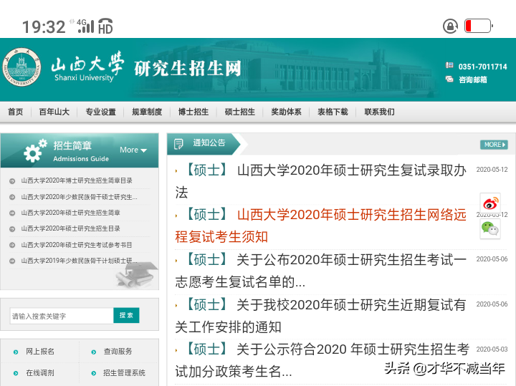Screen dimensions: 516x386
Task: Click the phone icon beside 0351-7011714
Action: (449, 65)
